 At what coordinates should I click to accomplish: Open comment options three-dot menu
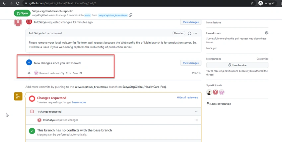[195, 33]
